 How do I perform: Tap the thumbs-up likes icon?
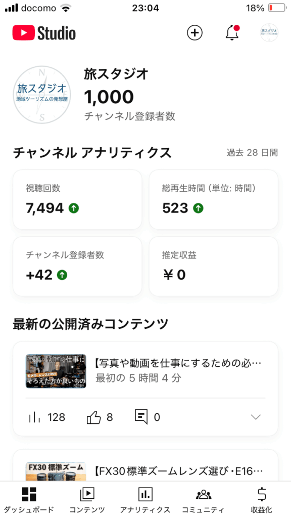pos(93,417)
